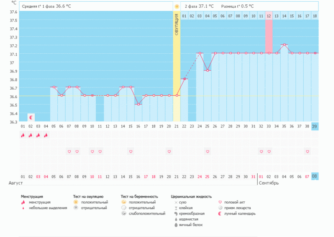Click the egg white cervical fluid legend icon
The image size is (334, 237).
[x=176, y=225]
